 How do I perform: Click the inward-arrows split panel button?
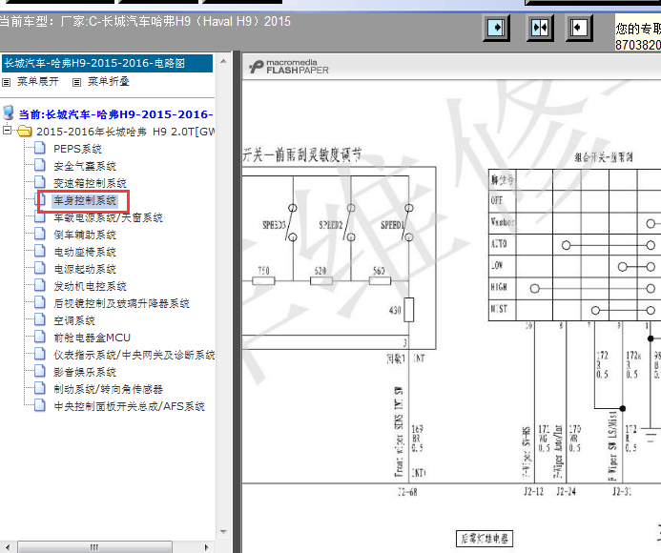click(x=540, y=28)
